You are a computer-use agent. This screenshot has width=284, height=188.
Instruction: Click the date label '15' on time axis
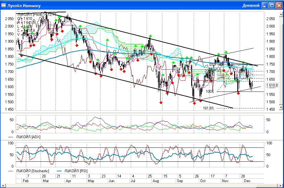[x=165, y=176]
